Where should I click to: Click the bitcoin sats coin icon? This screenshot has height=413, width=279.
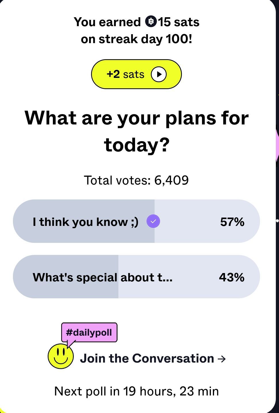[151, 22]
